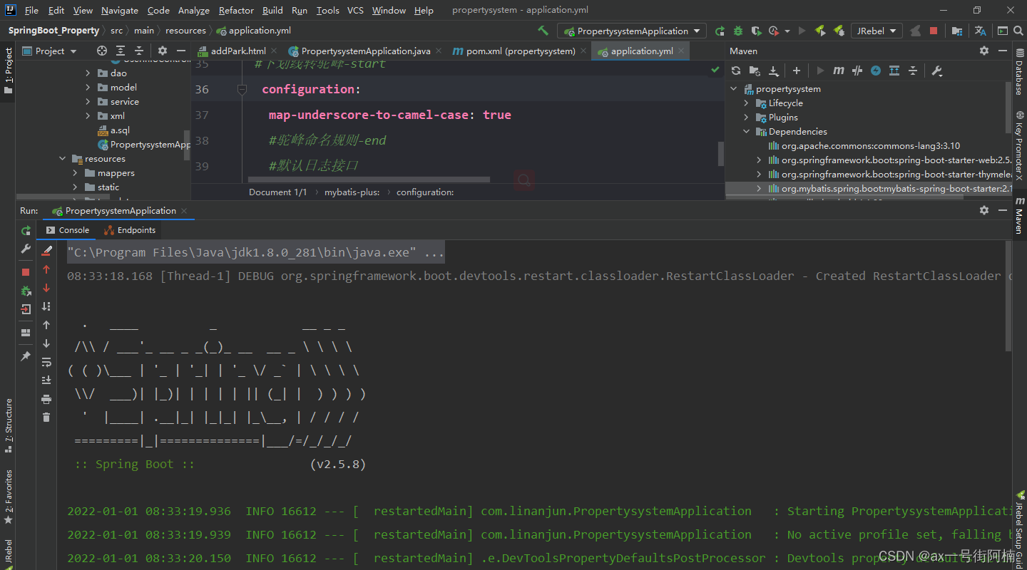This screenshot has height=570, width=1027.
Task: Expand the dao folder in the project tree
Action: 88,73
